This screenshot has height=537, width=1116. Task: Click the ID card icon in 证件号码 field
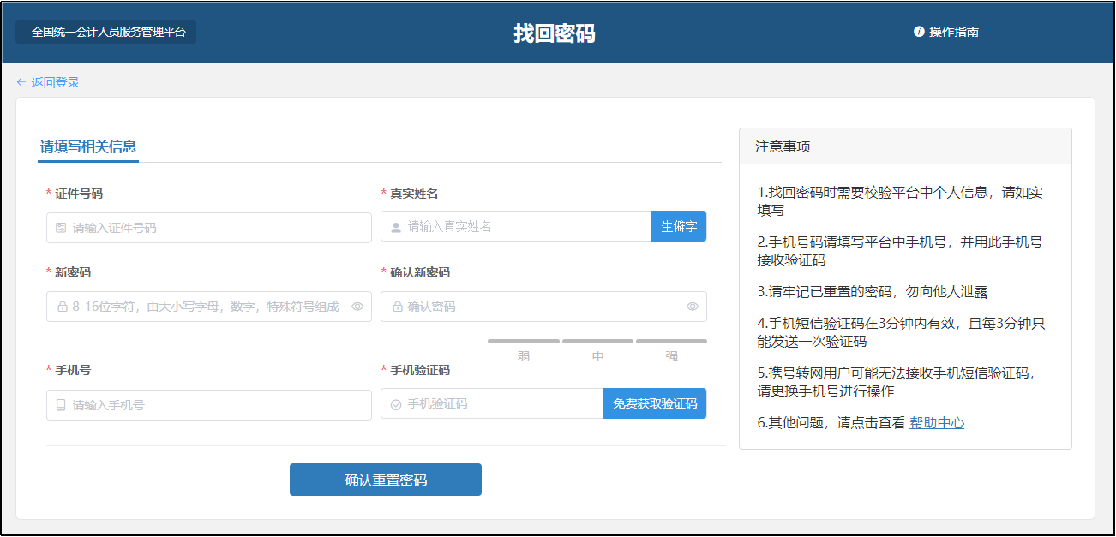point(61,228)
